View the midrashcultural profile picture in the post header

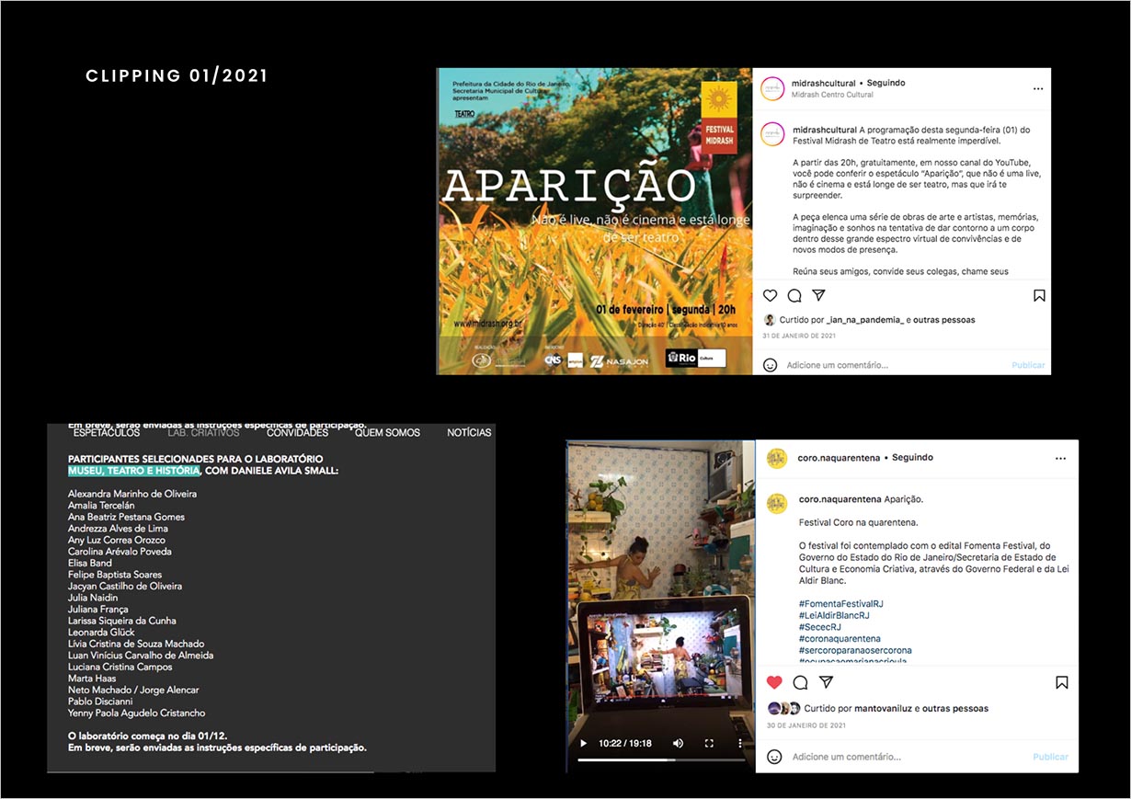[x=772, y=88]
